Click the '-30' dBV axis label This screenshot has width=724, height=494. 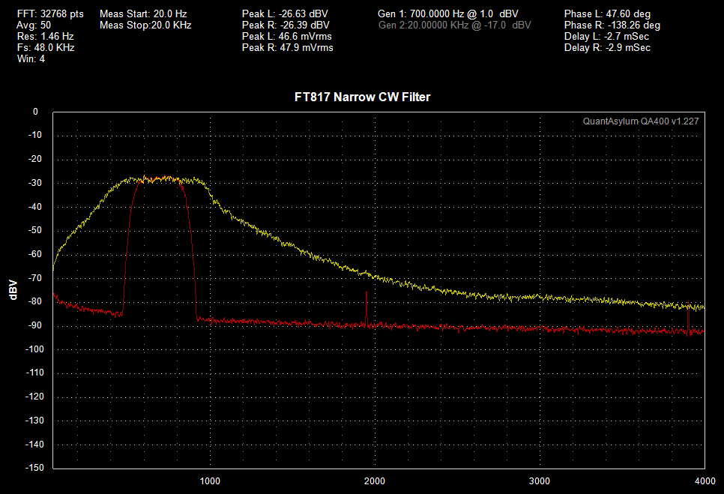click(x=34, y=183)
